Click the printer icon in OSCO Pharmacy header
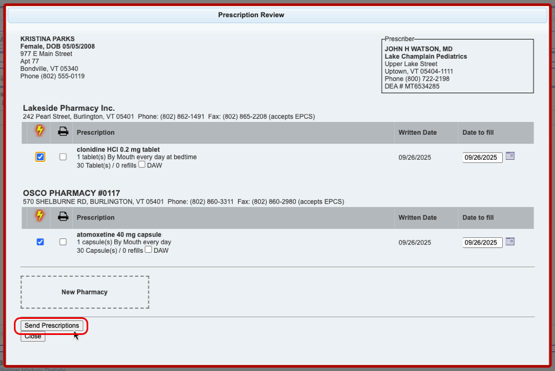Viewport: 555px width, 371px height. click(x=63, y=217)
